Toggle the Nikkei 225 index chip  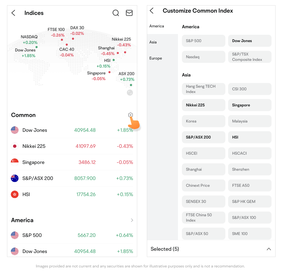click(203, 105)
